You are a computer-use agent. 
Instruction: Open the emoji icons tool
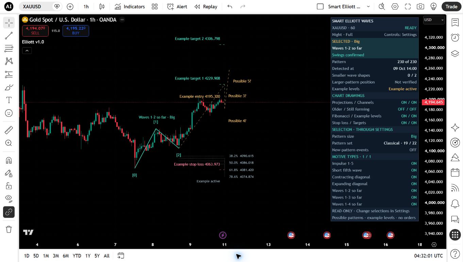tap(9, 113)
